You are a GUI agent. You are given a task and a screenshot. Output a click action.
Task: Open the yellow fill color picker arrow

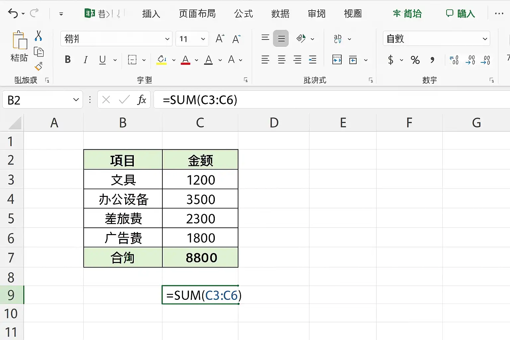[x=174, y=60]
